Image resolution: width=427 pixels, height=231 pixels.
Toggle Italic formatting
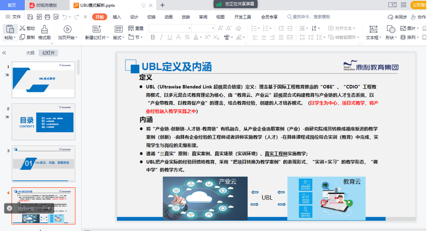(161, 37)
